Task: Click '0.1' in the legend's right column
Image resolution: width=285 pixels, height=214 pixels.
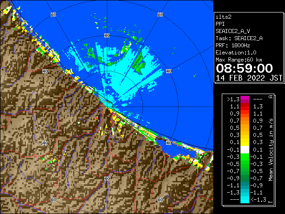Action: tap(258, 150)
